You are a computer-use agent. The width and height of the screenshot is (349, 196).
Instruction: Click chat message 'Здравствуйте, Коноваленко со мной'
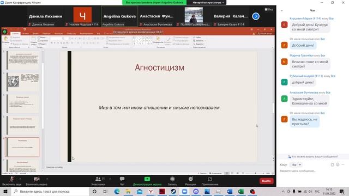click(x=309, y=101)
